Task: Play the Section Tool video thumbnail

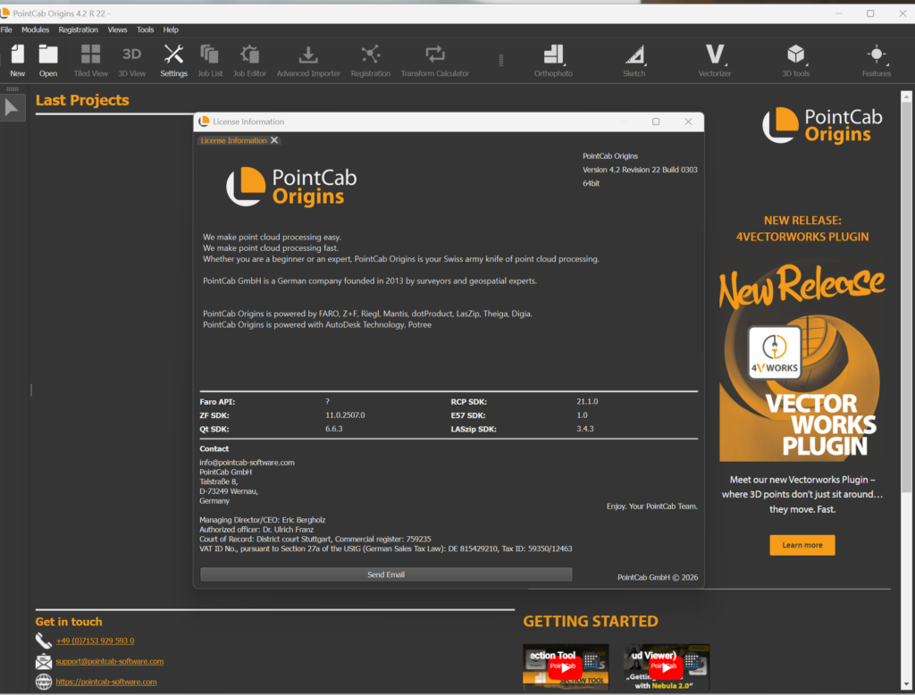Action: point(566,667)
